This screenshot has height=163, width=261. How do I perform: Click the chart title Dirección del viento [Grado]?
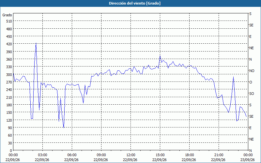pyautogui.click(x=135, y=3)
